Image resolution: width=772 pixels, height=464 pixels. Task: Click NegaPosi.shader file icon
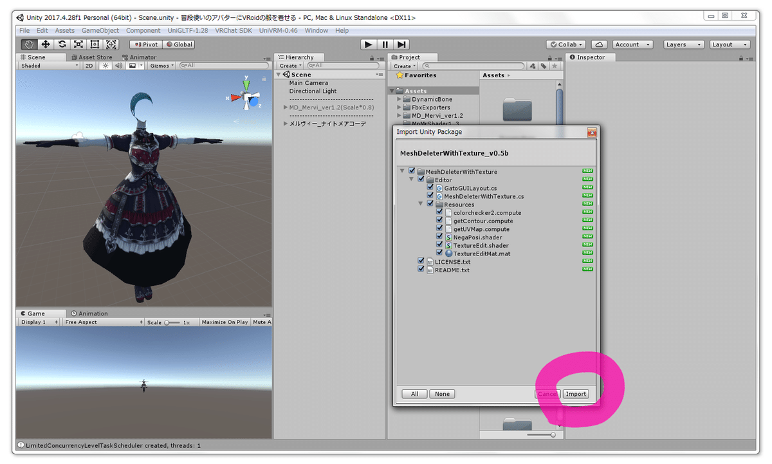click(x=448, y=237)
